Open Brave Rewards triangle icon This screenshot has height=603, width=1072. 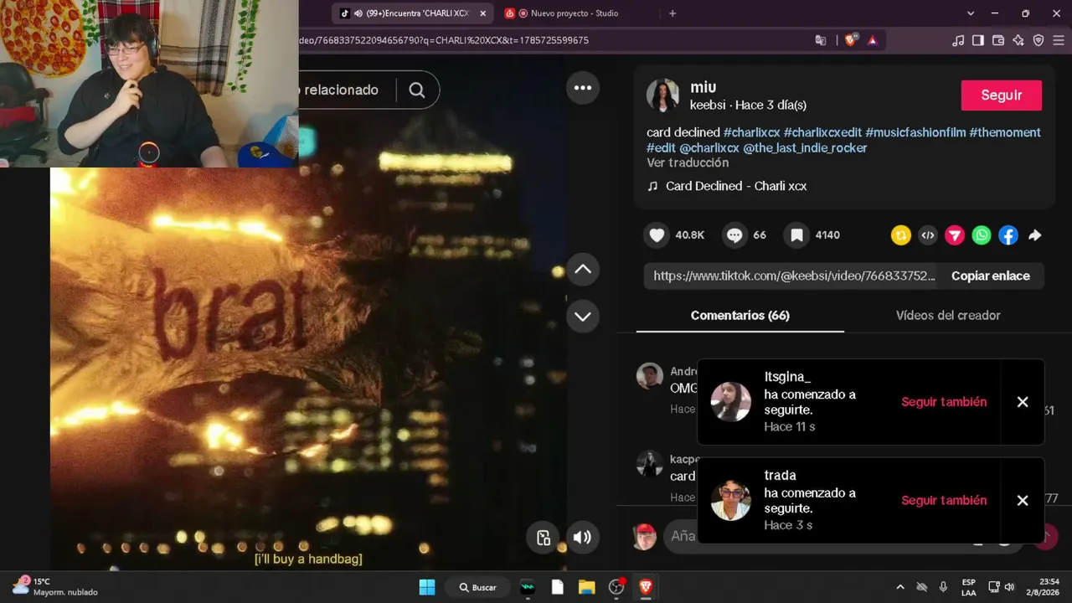click(x=872, y=40)
